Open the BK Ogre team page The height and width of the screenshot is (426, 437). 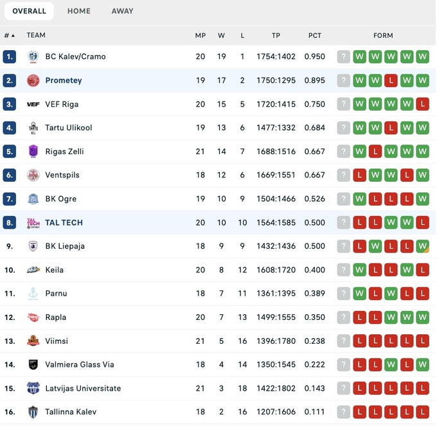pyautogui.click(x=60, y=199)
